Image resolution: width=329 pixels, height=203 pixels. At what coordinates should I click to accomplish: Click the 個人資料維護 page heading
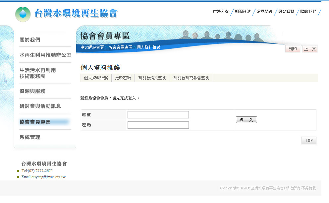click(100, 67)
